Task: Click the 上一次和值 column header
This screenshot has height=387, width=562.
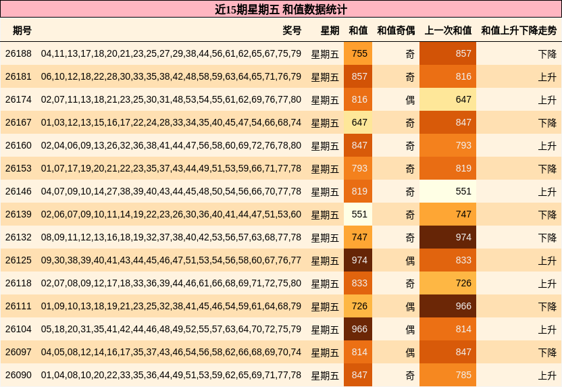Action: tap(448, 30)
